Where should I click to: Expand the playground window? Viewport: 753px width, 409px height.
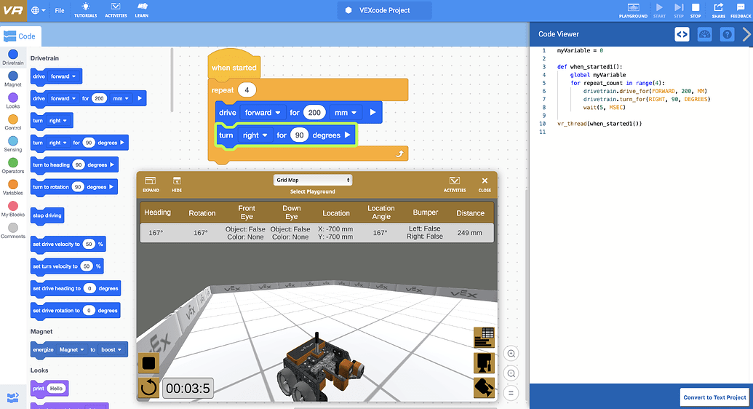click(151, 183)
